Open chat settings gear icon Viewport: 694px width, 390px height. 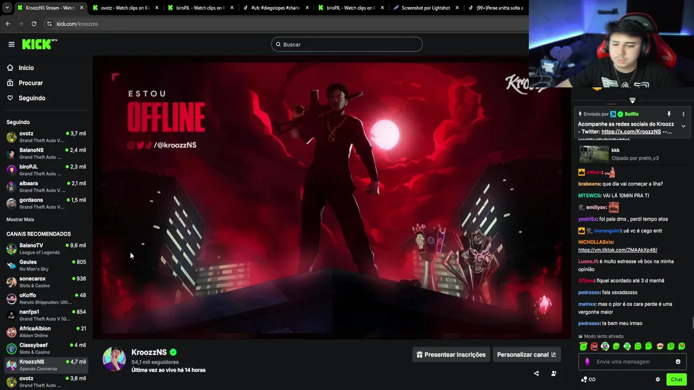click(x=658, y=380)
